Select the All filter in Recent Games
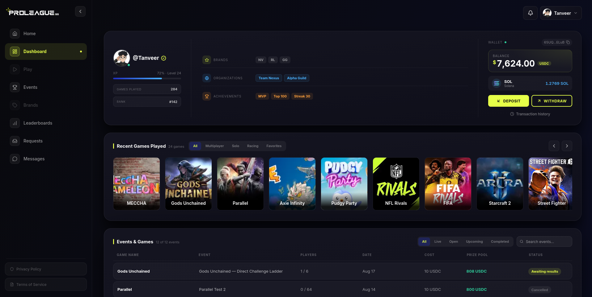This screenshot has height=297, width=592. (195, 146)
